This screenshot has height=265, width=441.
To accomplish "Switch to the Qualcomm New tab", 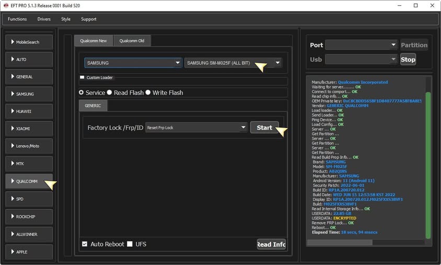I will [x=93, y=41].
